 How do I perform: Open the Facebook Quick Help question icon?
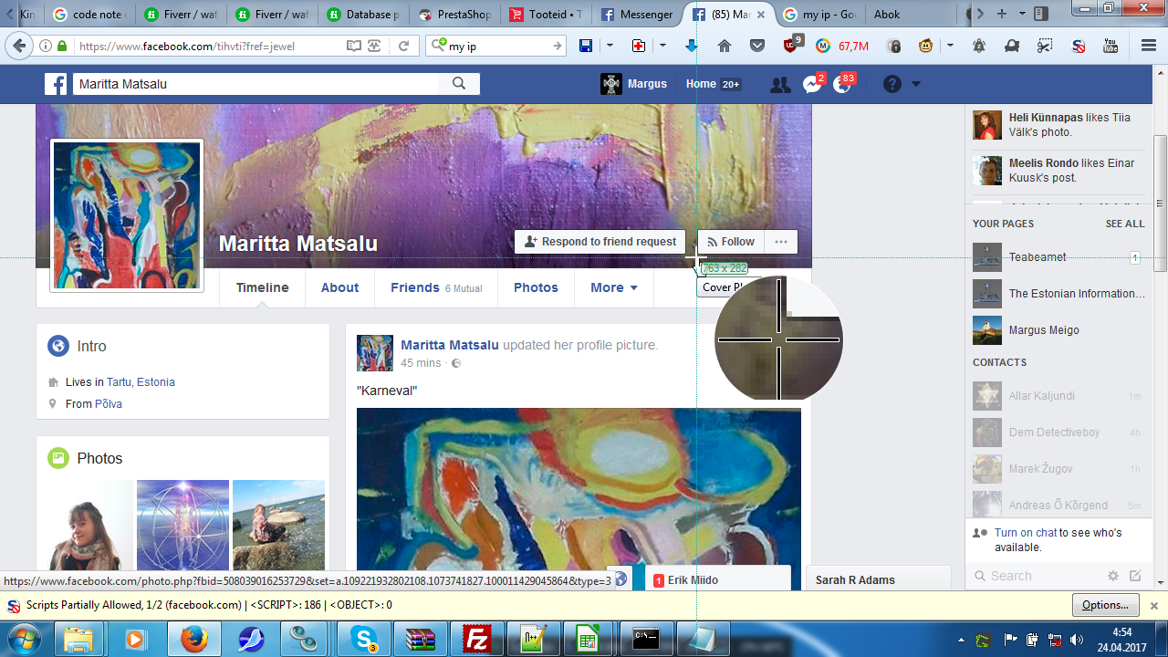[x=892, y=84]
